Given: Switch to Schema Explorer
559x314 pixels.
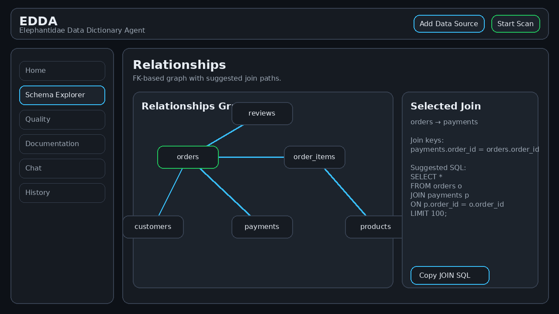Looking at the screenshot, I should [x=62, y=95].
